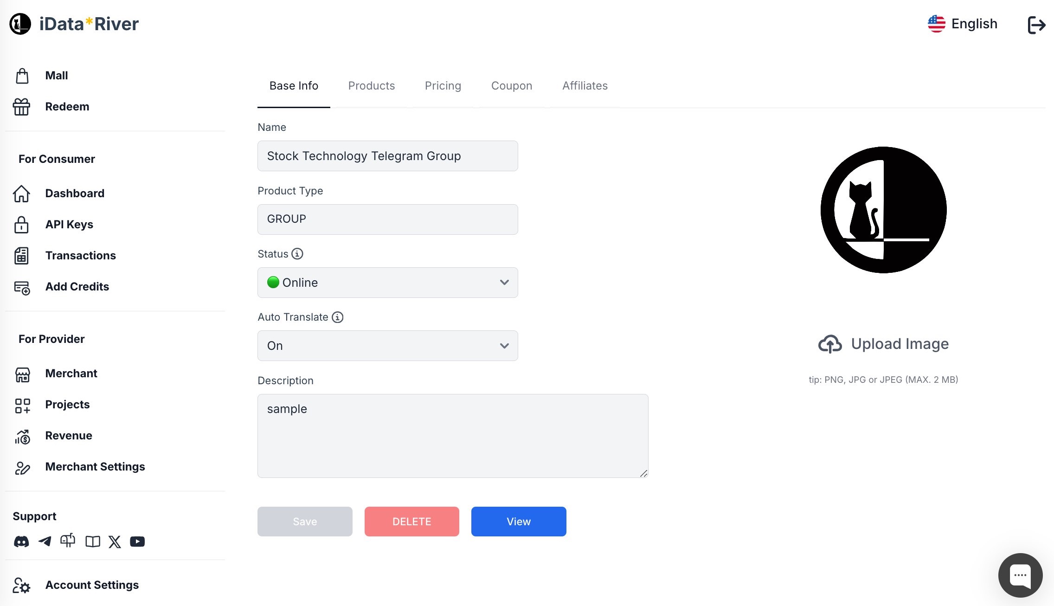
Task: Switch to the Products tab
Action: click(x=372, y=85)
